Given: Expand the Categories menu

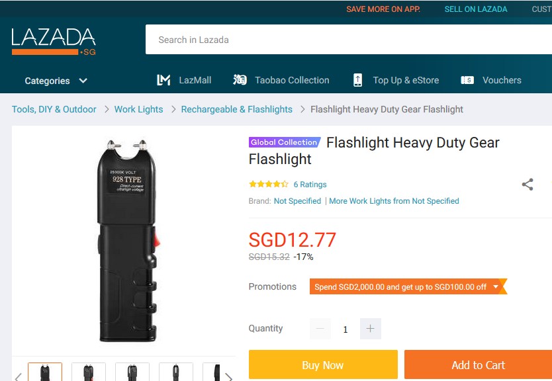Looking at the screenshot, I should (x=55, y=80).
